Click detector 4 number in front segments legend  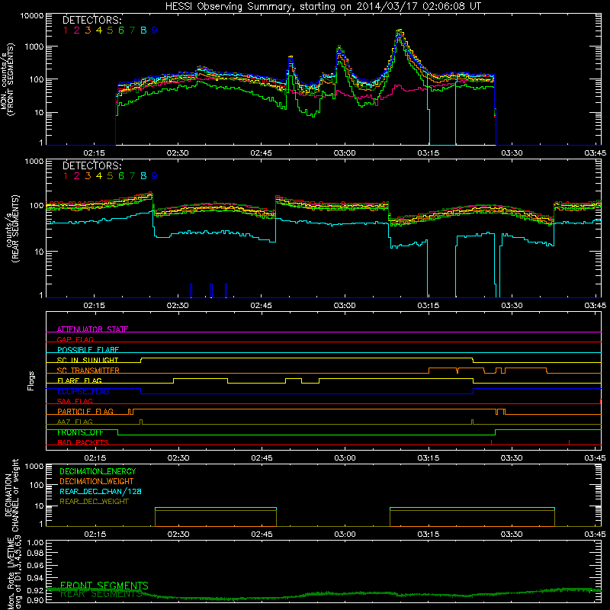(99, 30)
